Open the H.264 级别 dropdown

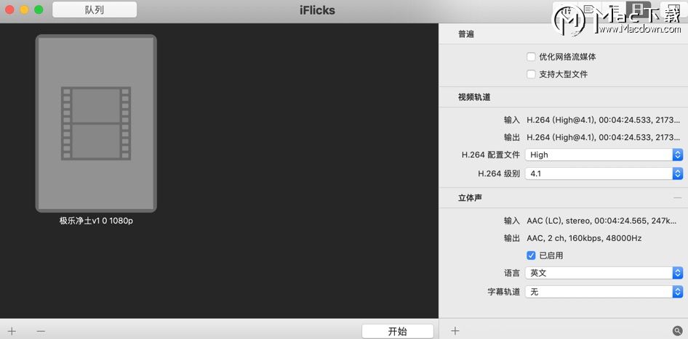tap(604, 173)
